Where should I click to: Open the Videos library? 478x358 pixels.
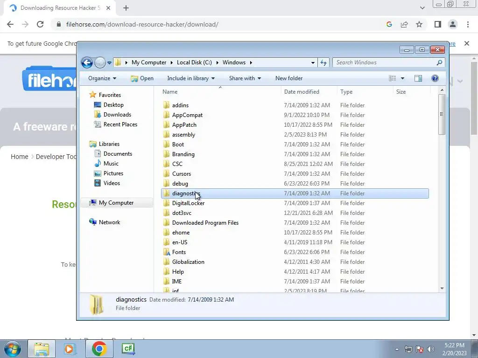(112, 183)
